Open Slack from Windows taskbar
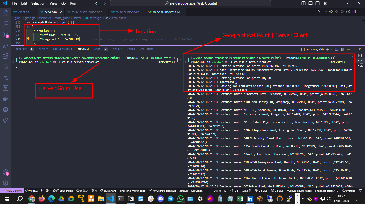The height and width of the screenshot is (204, 365). [150, 199]
